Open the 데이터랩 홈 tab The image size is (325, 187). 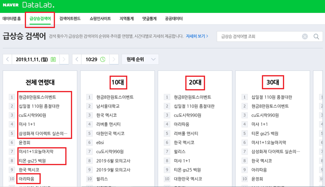[x=12, y=19]
